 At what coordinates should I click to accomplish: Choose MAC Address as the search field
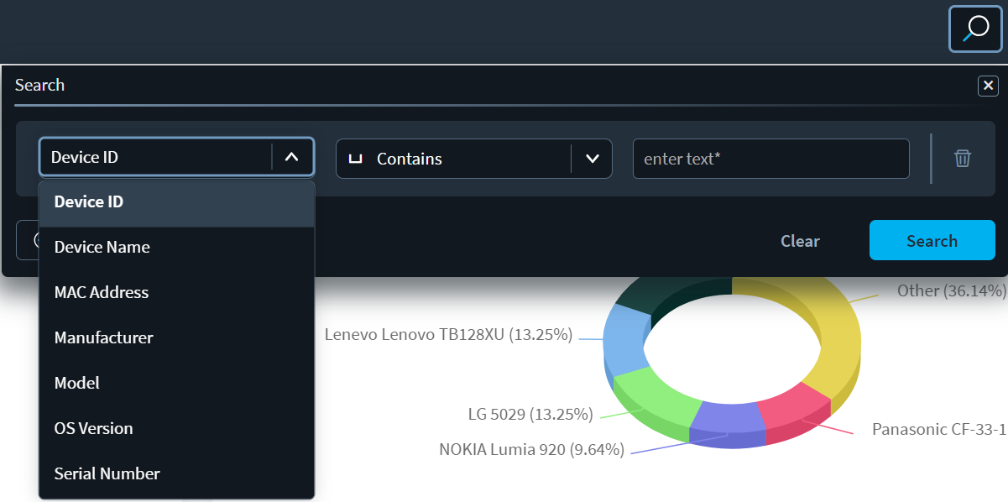tap(101, 292)
